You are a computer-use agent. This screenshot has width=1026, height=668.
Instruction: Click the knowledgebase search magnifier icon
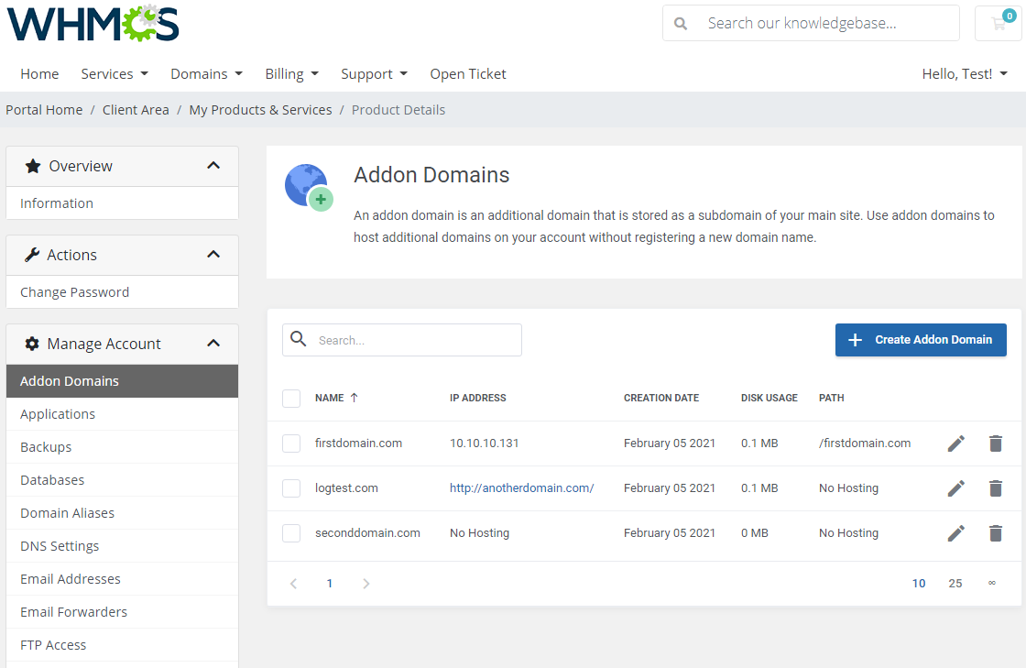pos(681,24)
